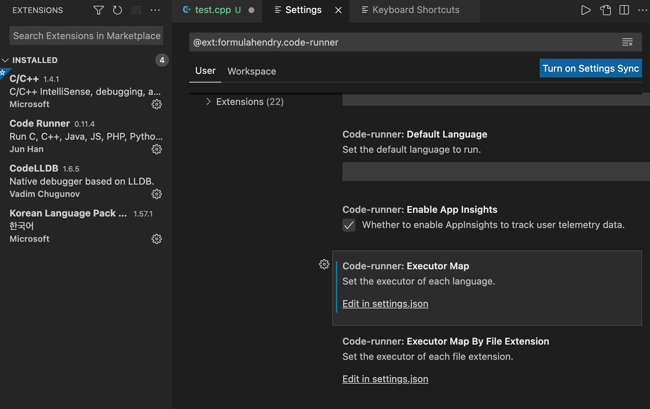Edit Executor Map in settings.json link

(385, 304)
